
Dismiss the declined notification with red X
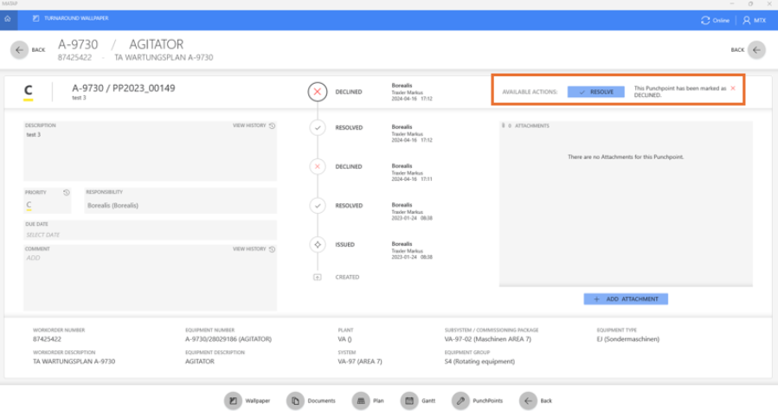[x=733, y=88]
